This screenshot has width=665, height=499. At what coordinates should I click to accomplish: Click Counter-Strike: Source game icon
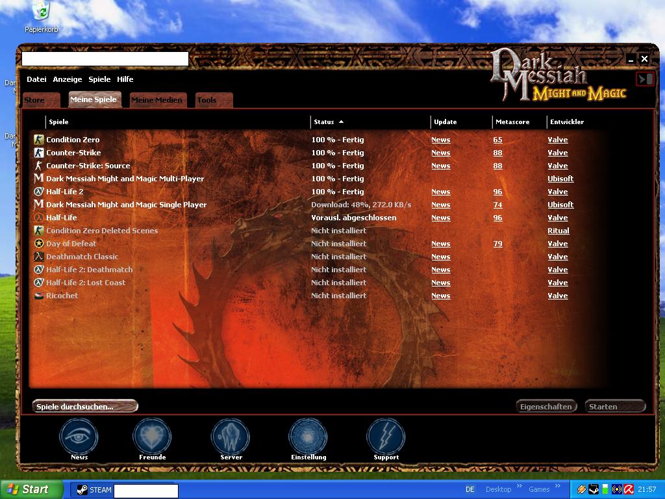(x=38, y=166)
